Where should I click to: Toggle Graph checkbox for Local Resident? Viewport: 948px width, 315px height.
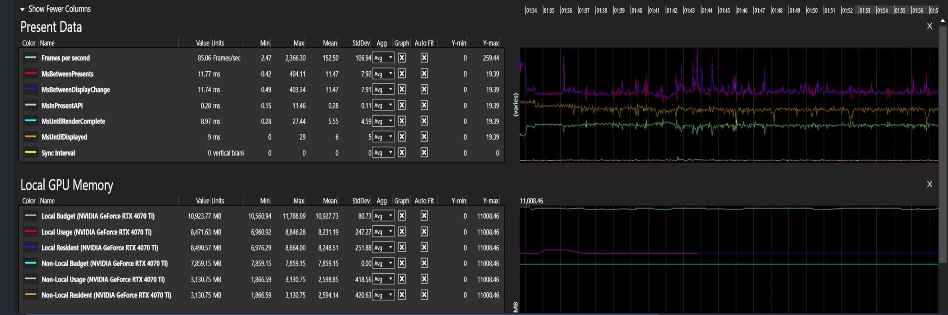[402, 247]
